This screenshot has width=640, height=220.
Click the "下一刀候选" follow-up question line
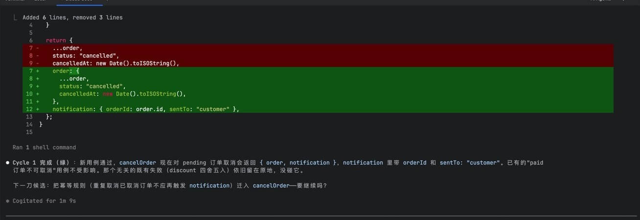(170, 186)
